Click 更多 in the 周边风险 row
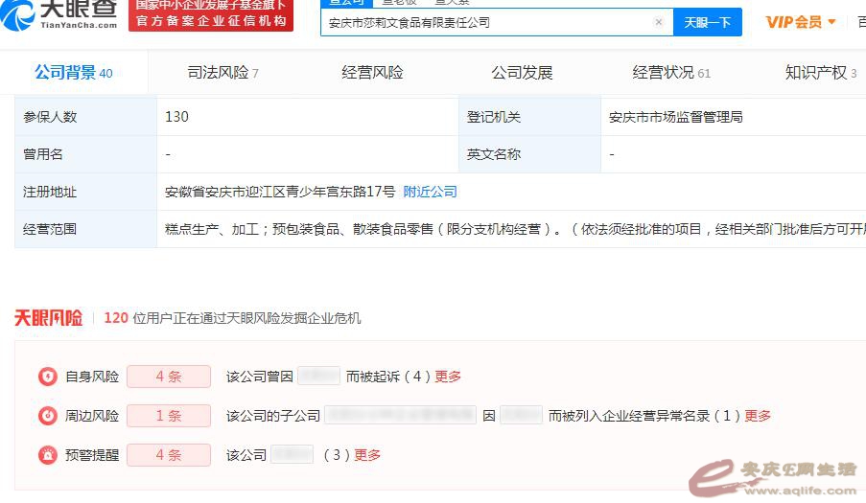 [758, 416]
